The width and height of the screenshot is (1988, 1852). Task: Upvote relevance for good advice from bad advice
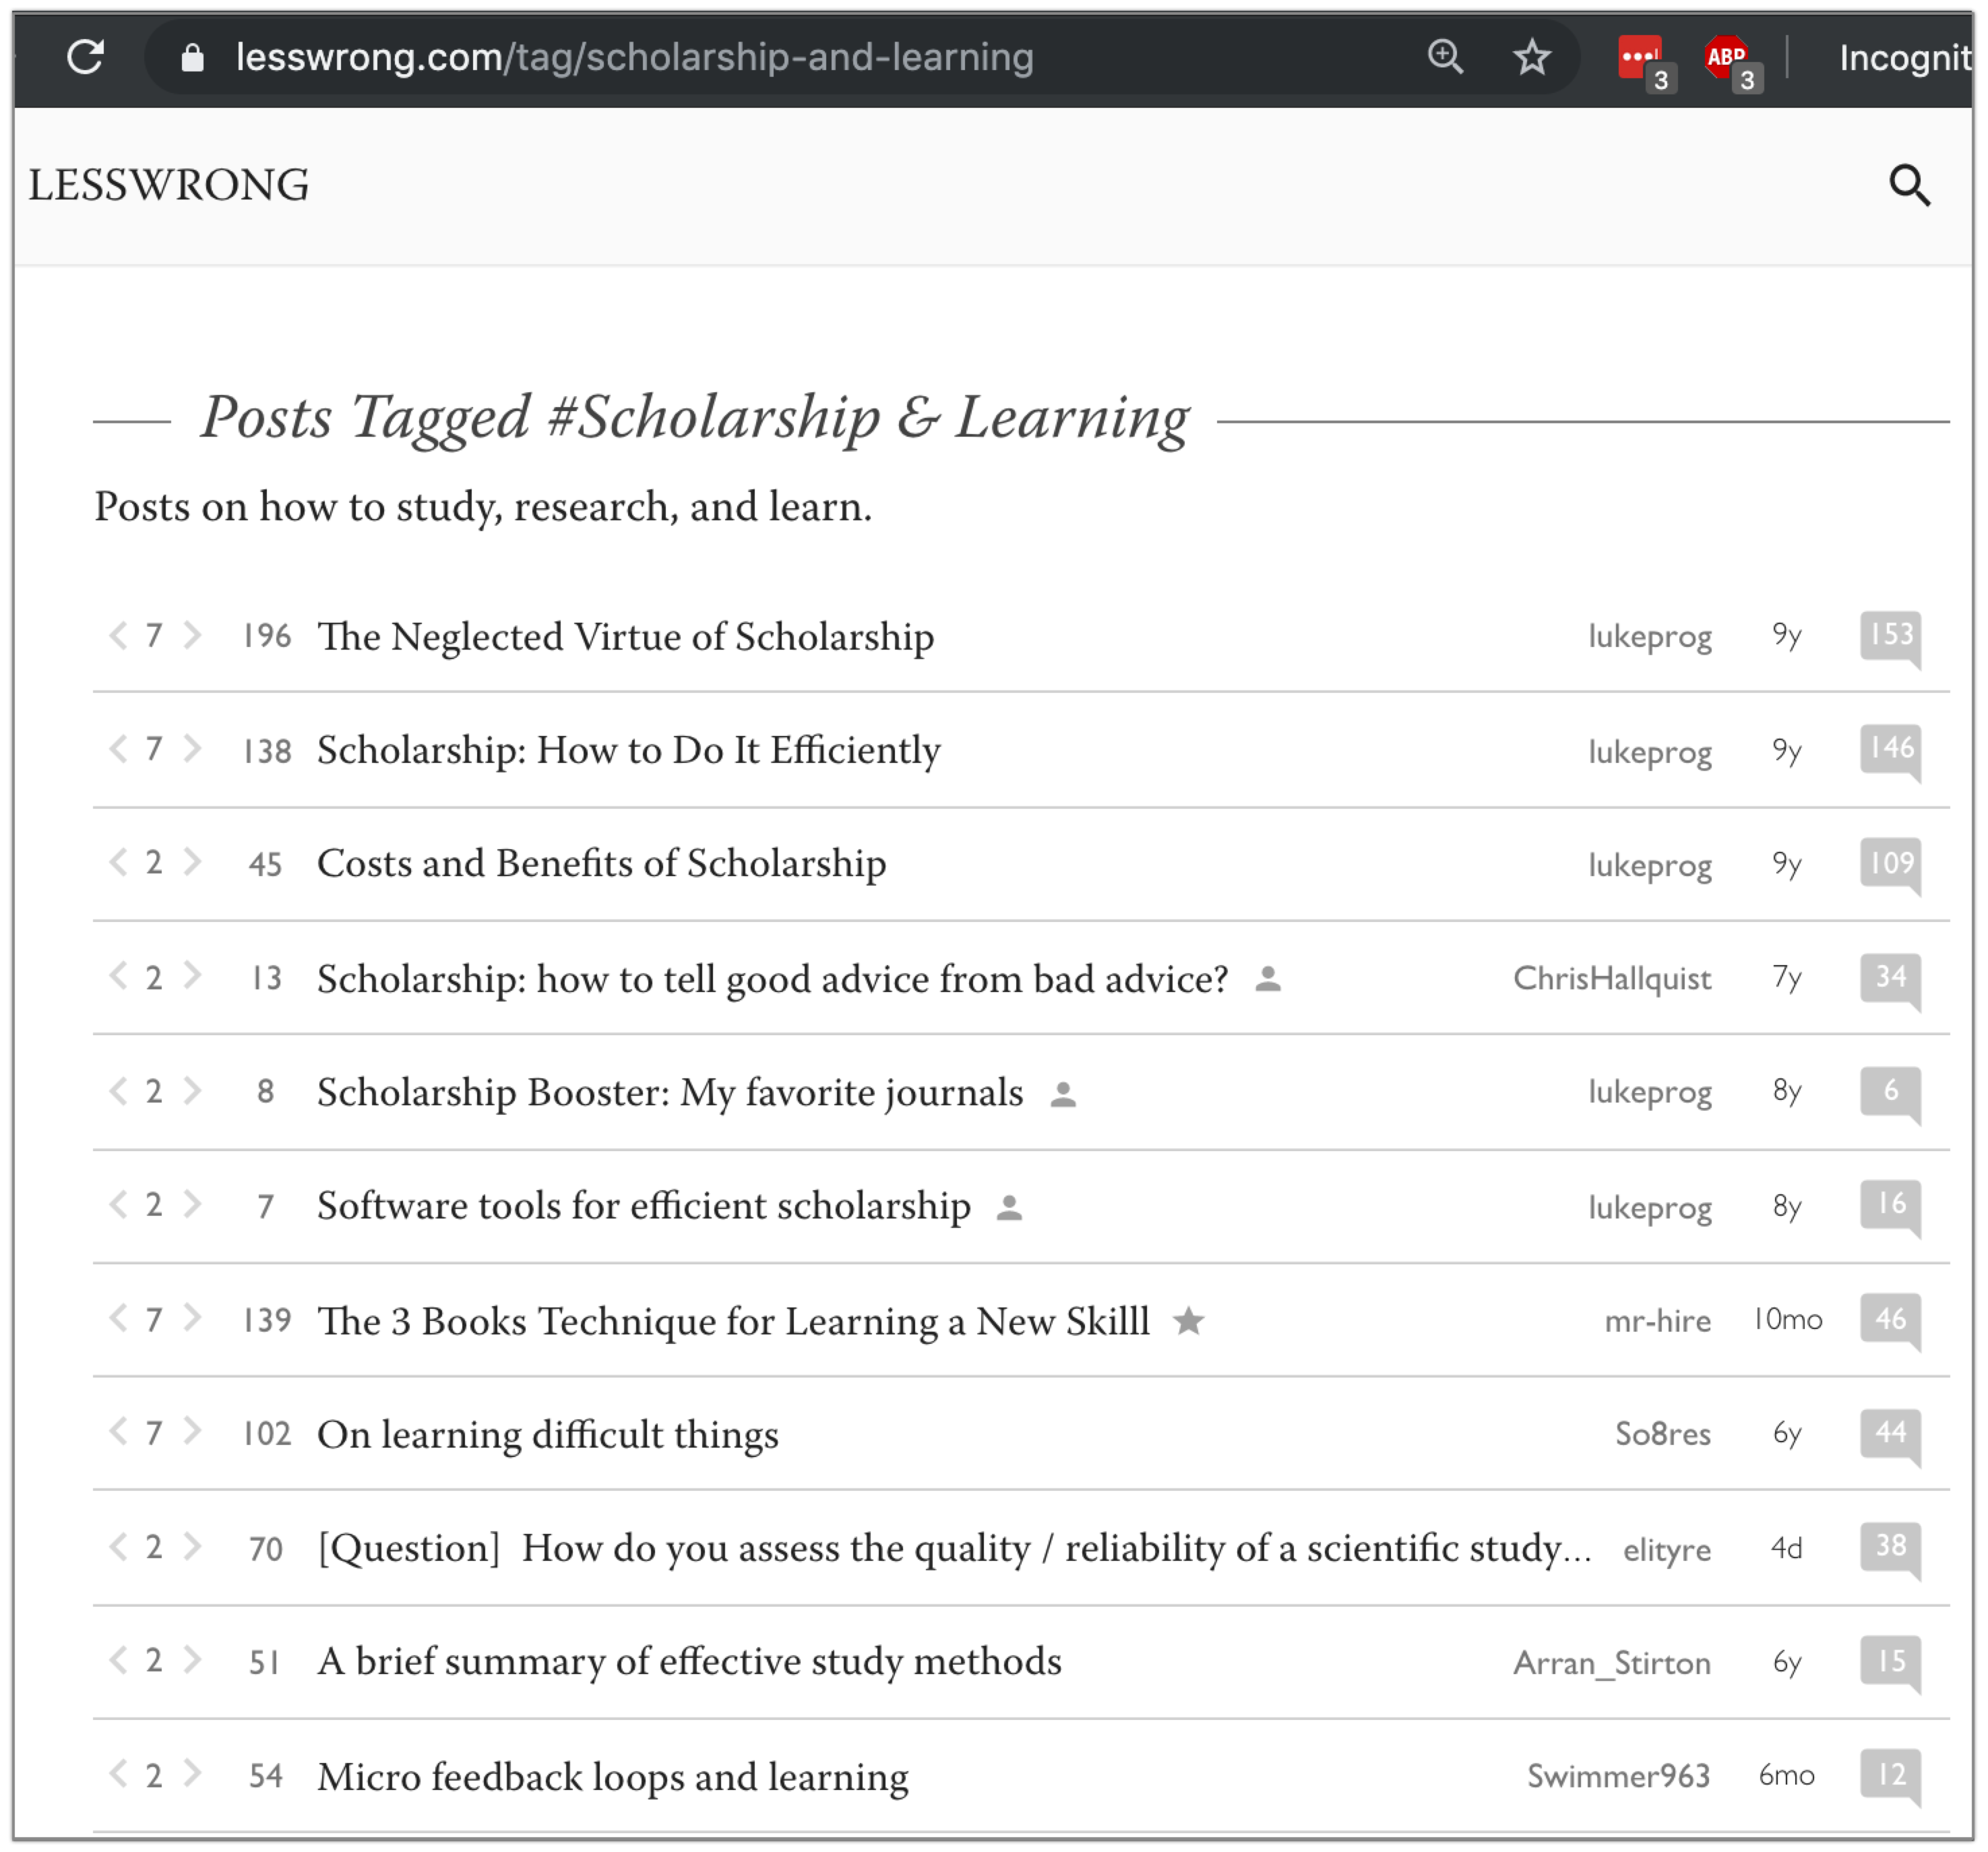coord(193,976)
